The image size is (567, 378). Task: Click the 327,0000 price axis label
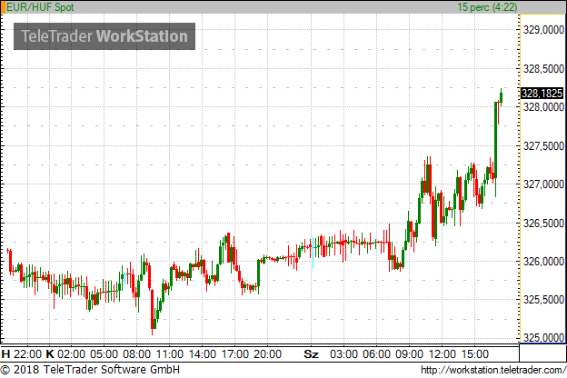(543, 184)
